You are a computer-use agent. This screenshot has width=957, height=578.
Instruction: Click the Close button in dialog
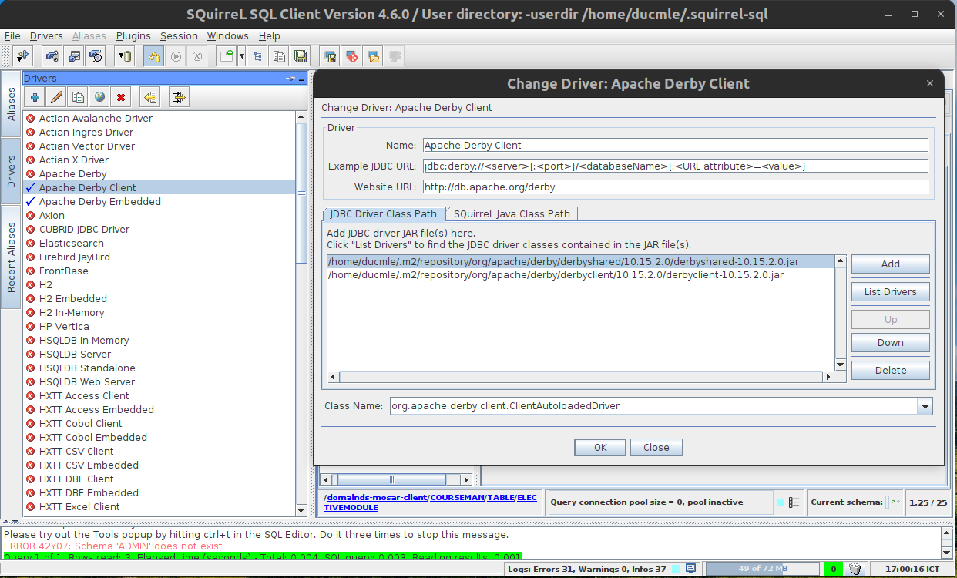pyautogui.click(x=656, y=448)
